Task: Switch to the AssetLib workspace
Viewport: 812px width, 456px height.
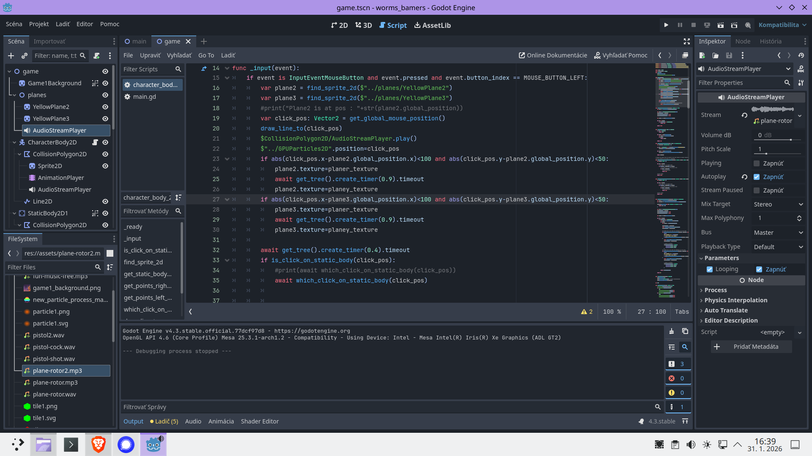Action: point(432,25)
